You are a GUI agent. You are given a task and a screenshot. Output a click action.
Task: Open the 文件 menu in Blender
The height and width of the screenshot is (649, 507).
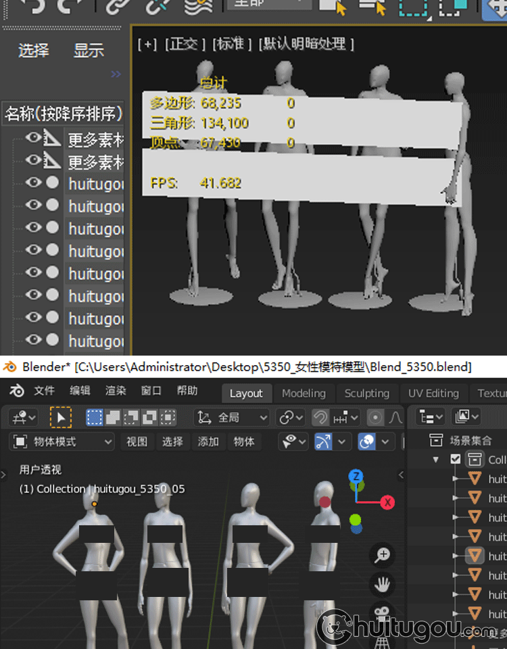click(44, 391)
